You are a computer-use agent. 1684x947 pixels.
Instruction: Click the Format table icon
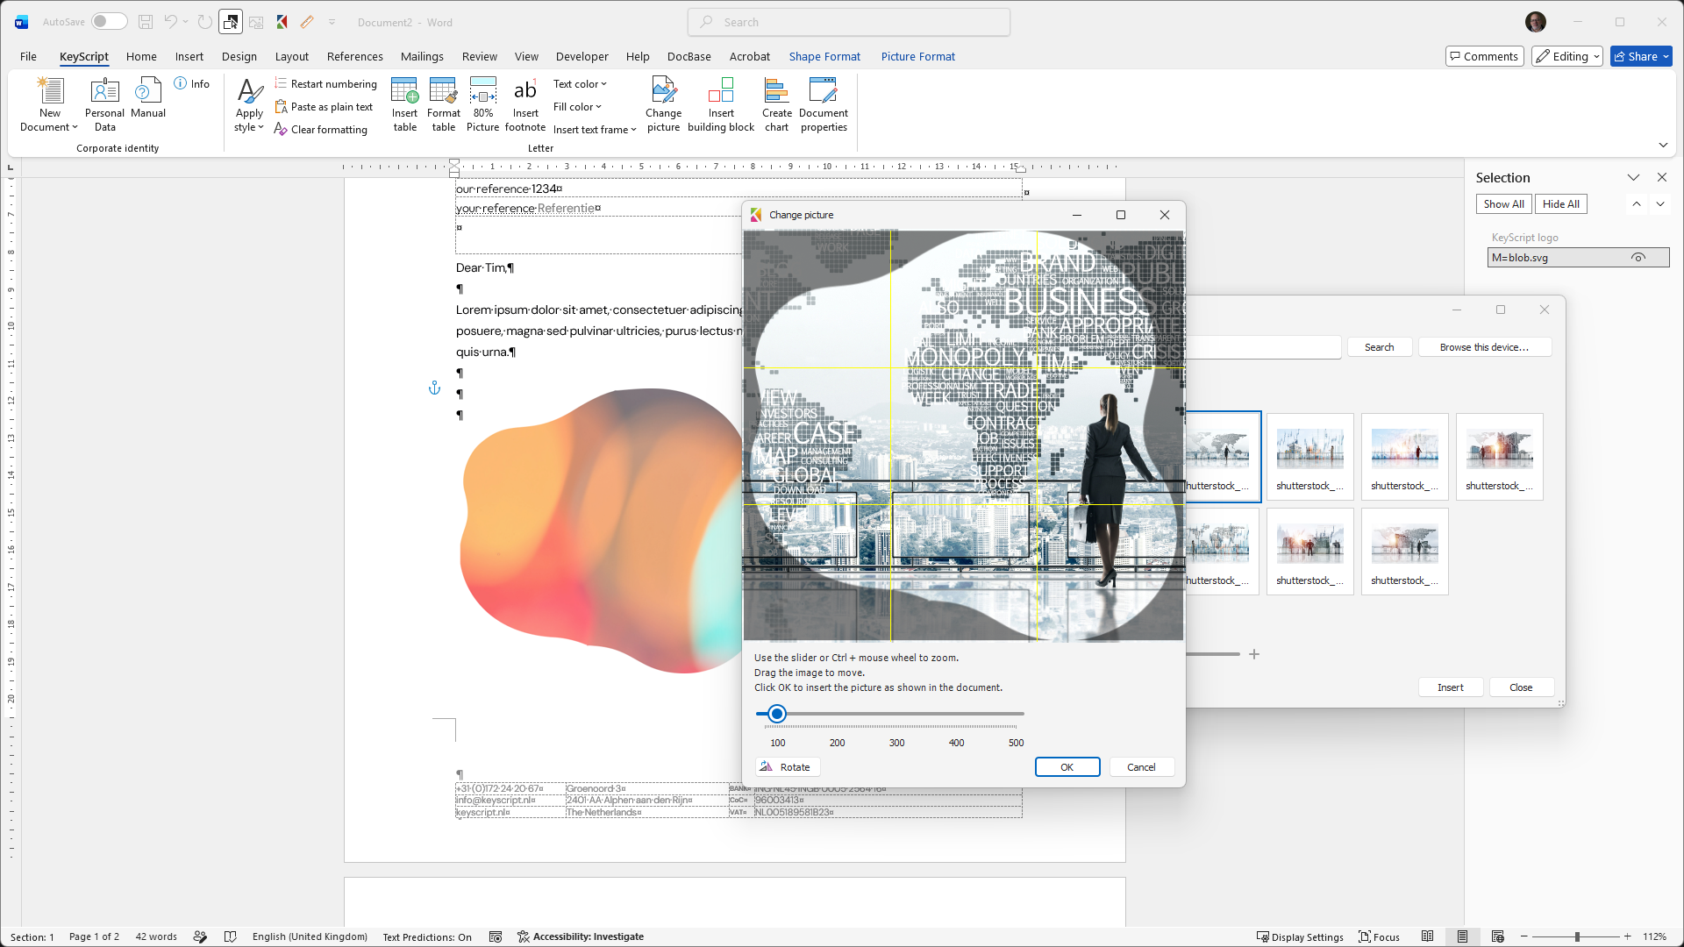(443, 104)
